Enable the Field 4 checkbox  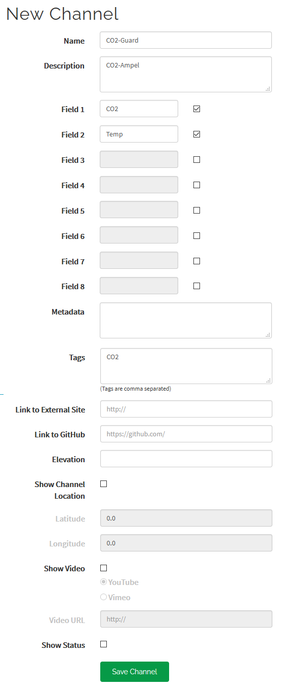coord(197,185)
